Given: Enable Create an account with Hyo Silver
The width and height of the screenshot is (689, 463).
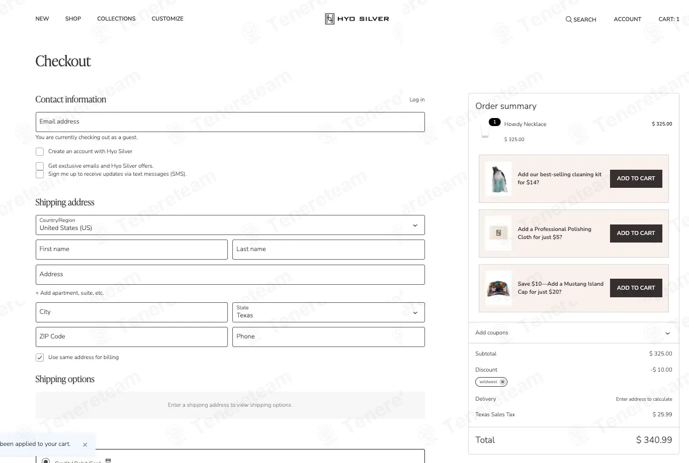Looking at the screenshot, I should [x=40, y=152].
